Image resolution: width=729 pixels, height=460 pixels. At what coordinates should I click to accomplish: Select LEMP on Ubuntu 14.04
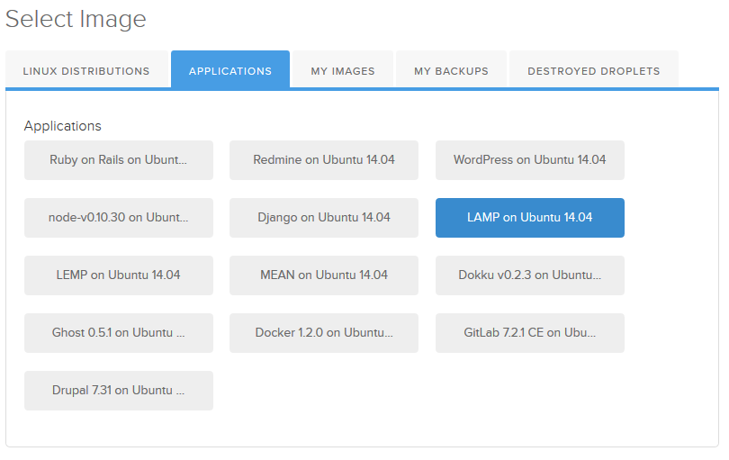point(119,275)
